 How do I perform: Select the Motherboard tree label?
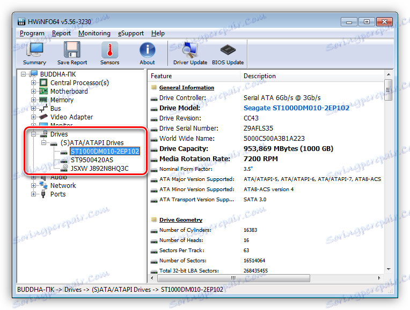coord(69,92)
